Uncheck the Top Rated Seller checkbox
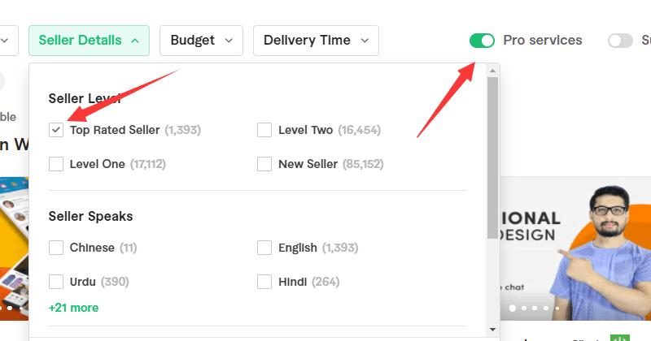This screenshot has width=651, height=341. pos(56,130)
